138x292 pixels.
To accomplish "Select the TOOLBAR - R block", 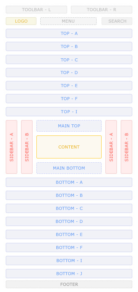I will click(102, 10).
